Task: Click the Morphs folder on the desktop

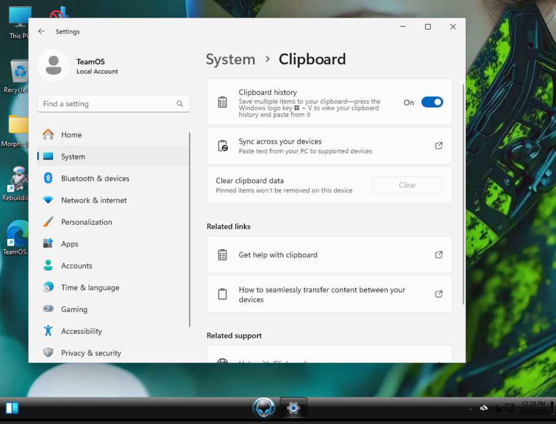Action: point(15,130)
